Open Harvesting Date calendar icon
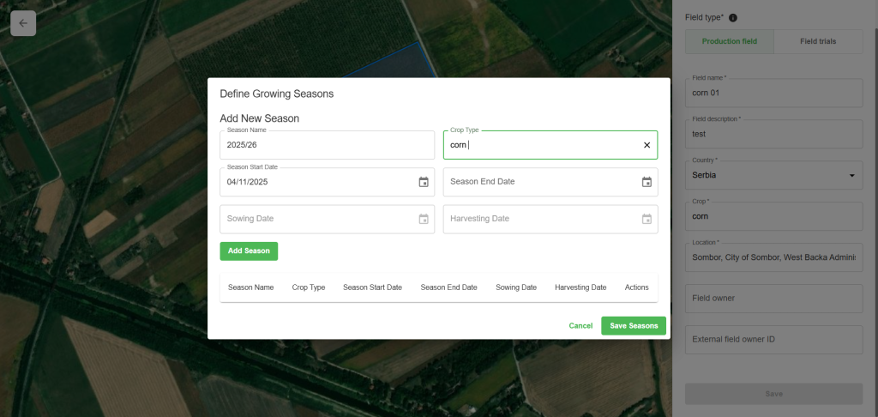 click(646, 219)
